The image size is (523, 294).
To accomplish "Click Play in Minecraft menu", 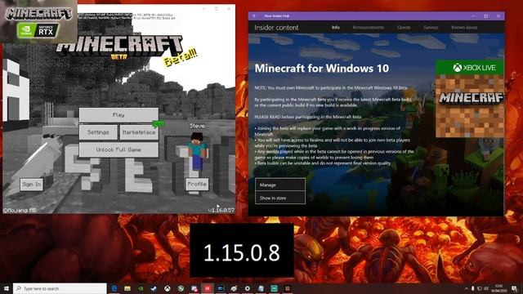I will pos(118,115).
